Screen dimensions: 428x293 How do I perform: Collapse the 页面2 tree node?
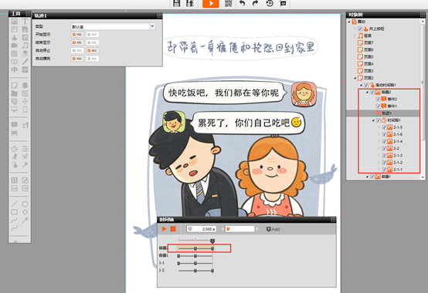click(355, 78)
